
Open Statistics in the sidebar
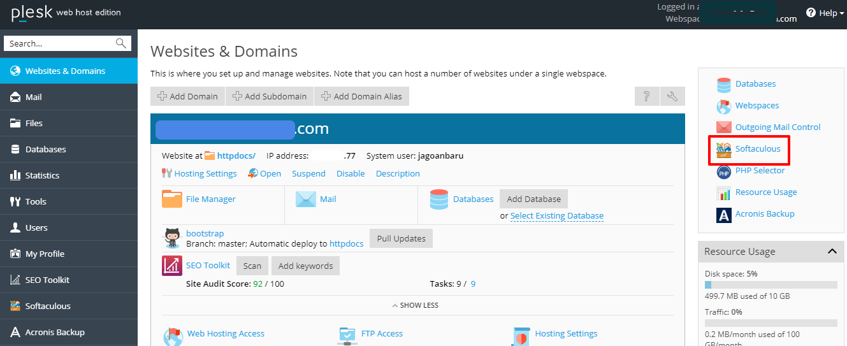coord(69,175)
